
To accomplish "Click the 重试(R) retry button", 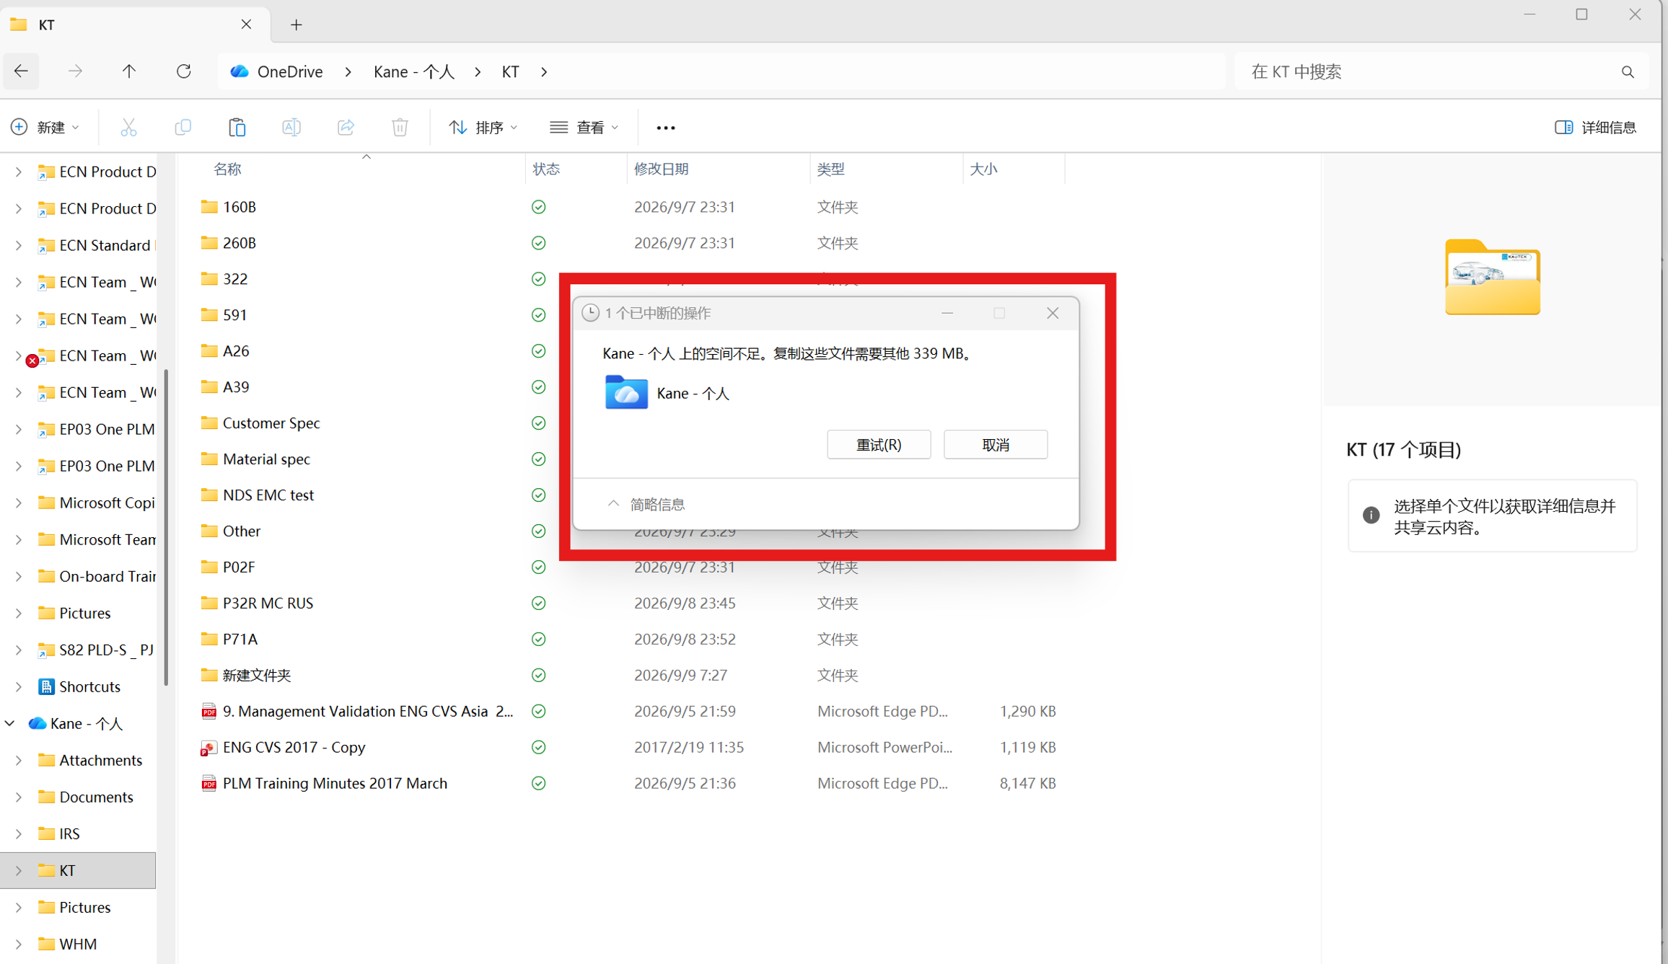I will [x=878, y=445].
